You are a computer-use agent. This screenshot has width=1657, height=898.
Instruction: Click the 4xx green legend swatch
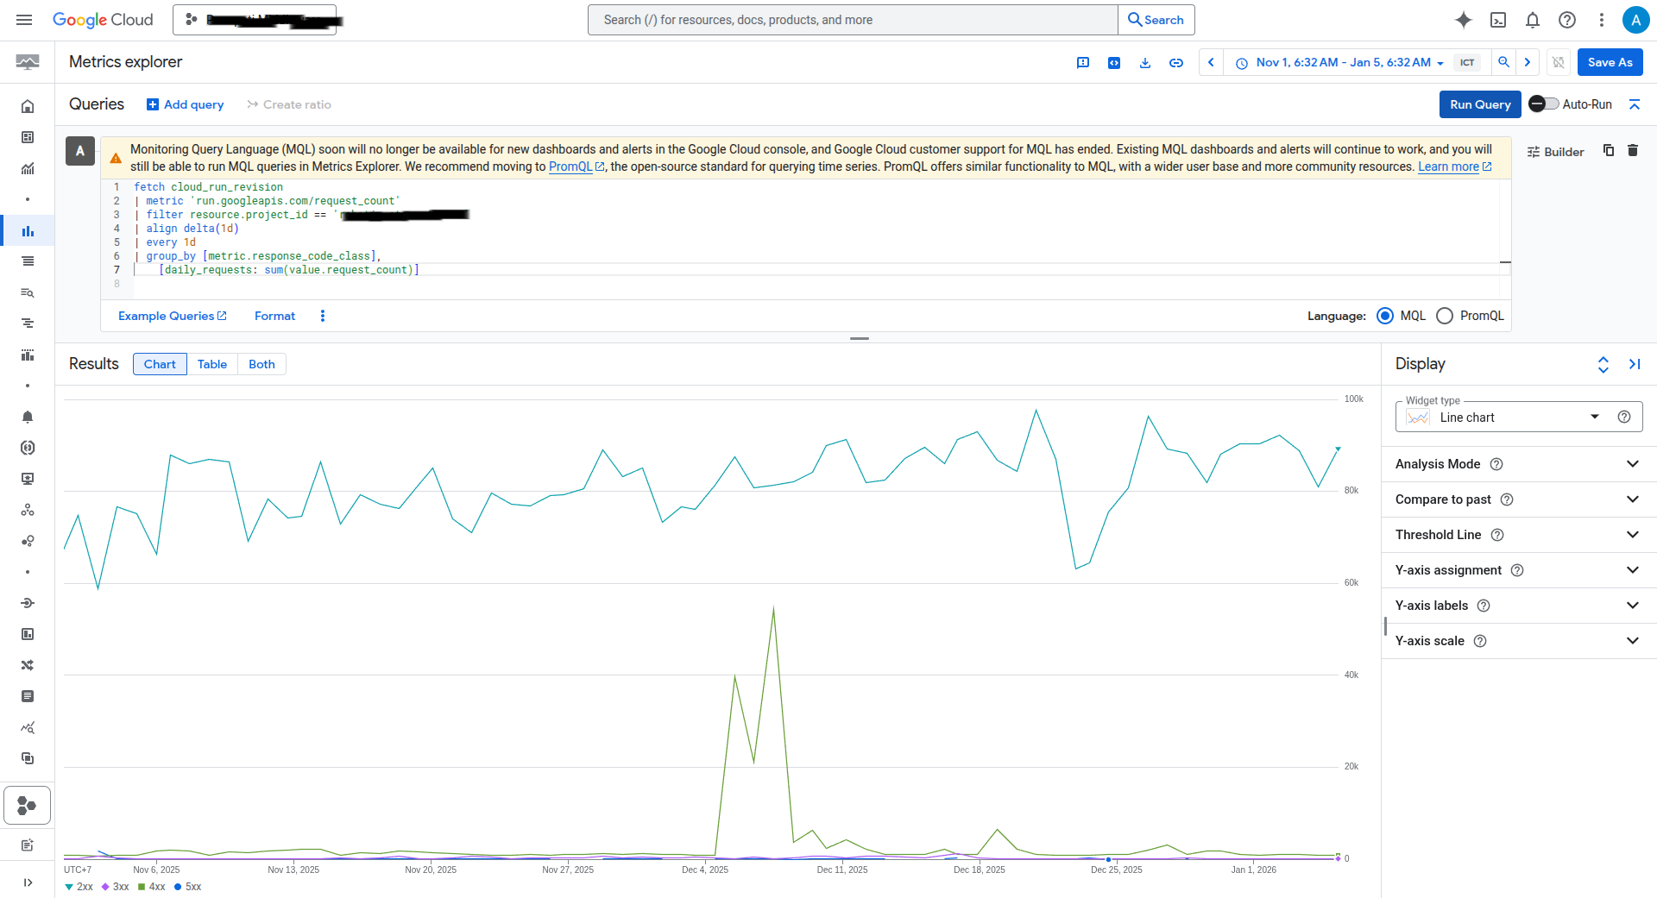[142, 887]
